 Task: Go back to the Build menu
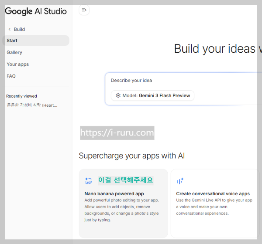(x=17, y=29)
